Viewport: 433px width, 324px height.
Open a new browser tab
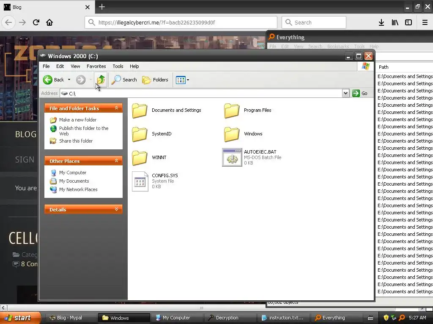pos(102,7)
